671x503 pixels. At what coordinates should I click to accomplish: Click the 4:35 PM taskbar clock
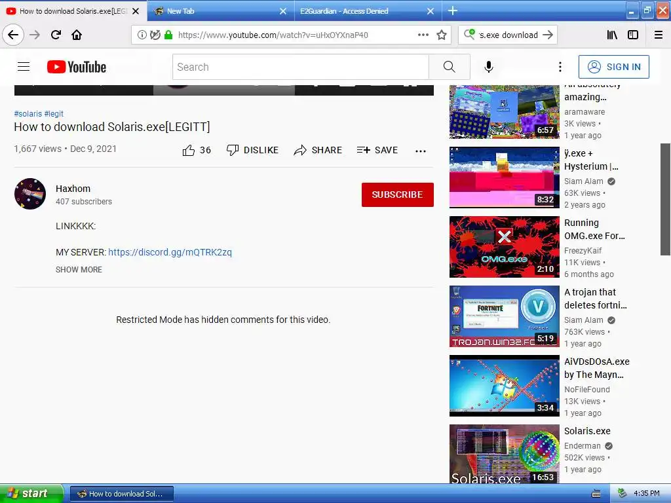647,494
